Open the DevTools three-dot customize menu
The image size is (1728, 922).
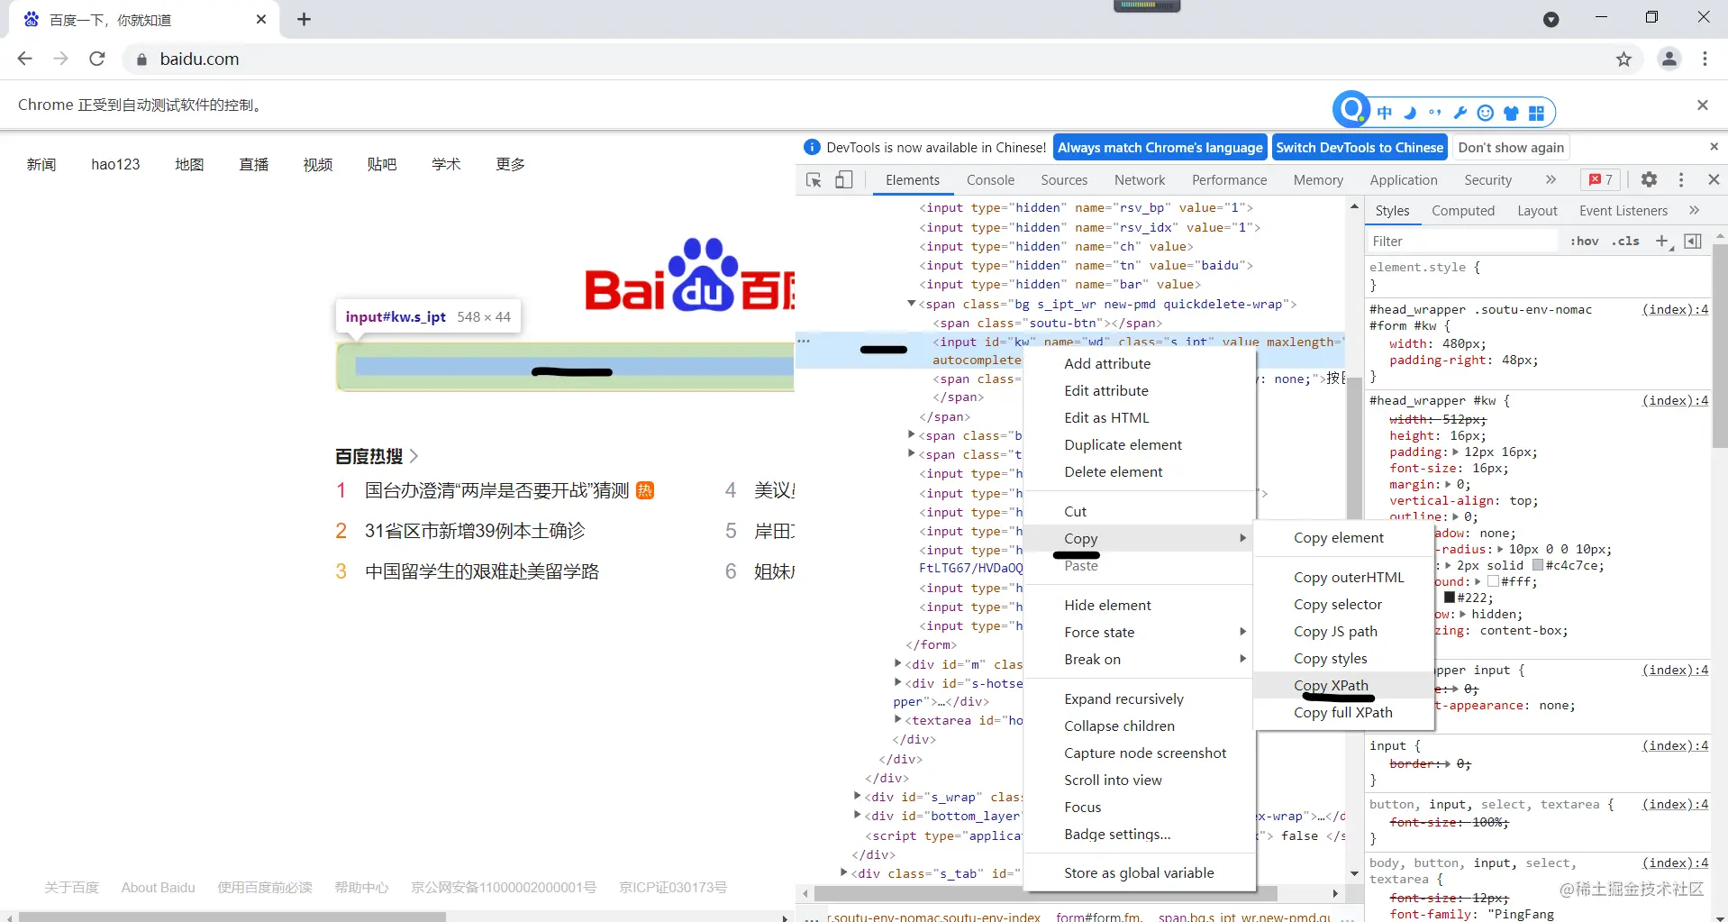tap(1681, 179)
